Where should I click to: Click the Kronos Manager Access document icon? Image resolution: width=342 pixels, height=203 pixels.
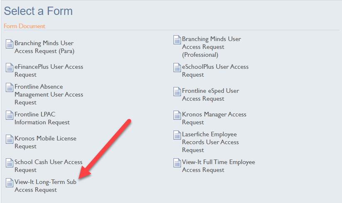point(177,115)
